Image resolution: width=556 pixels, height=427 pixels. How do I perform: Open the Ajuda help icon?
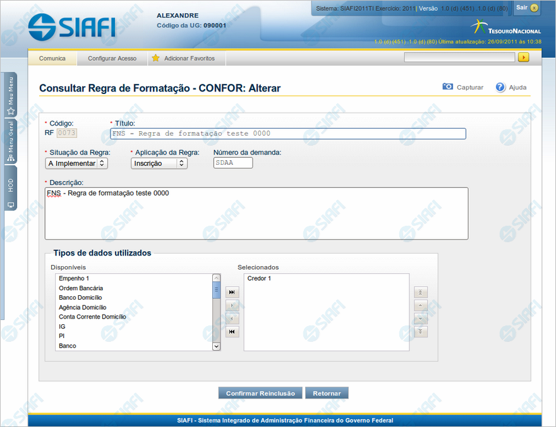(500, 87)
